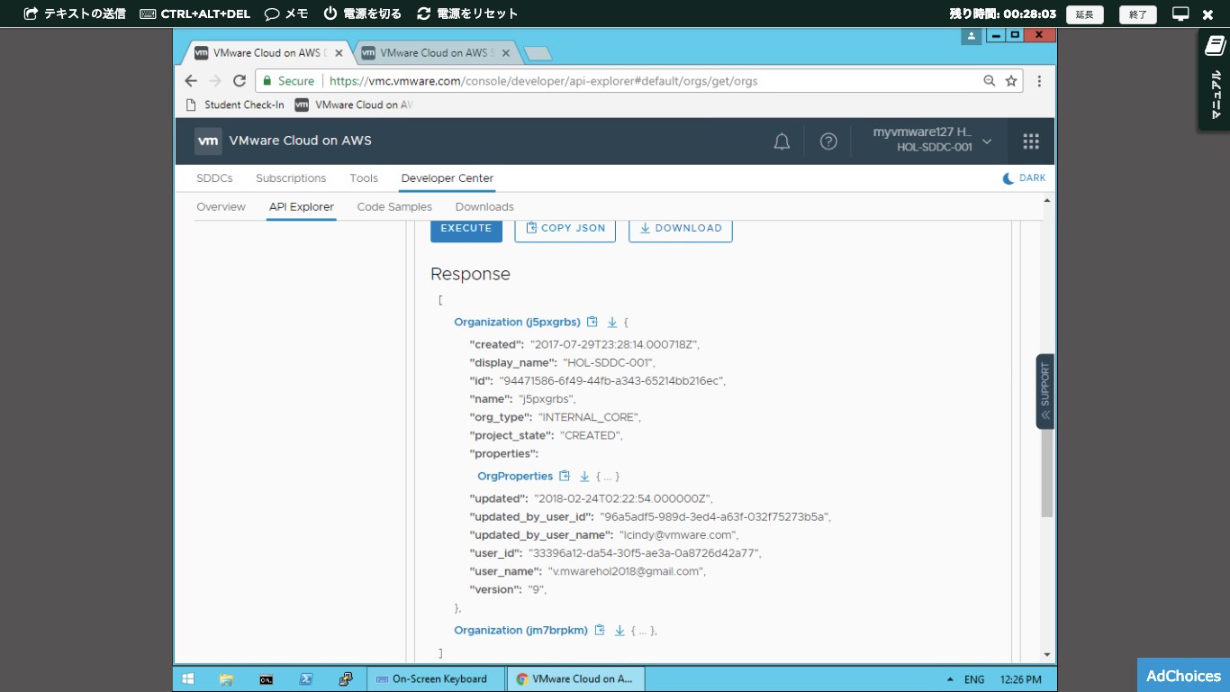The image size is (1230, 692).
Task: Click the CTRL+ALT+DEL console button
Action: pos(194,14)
